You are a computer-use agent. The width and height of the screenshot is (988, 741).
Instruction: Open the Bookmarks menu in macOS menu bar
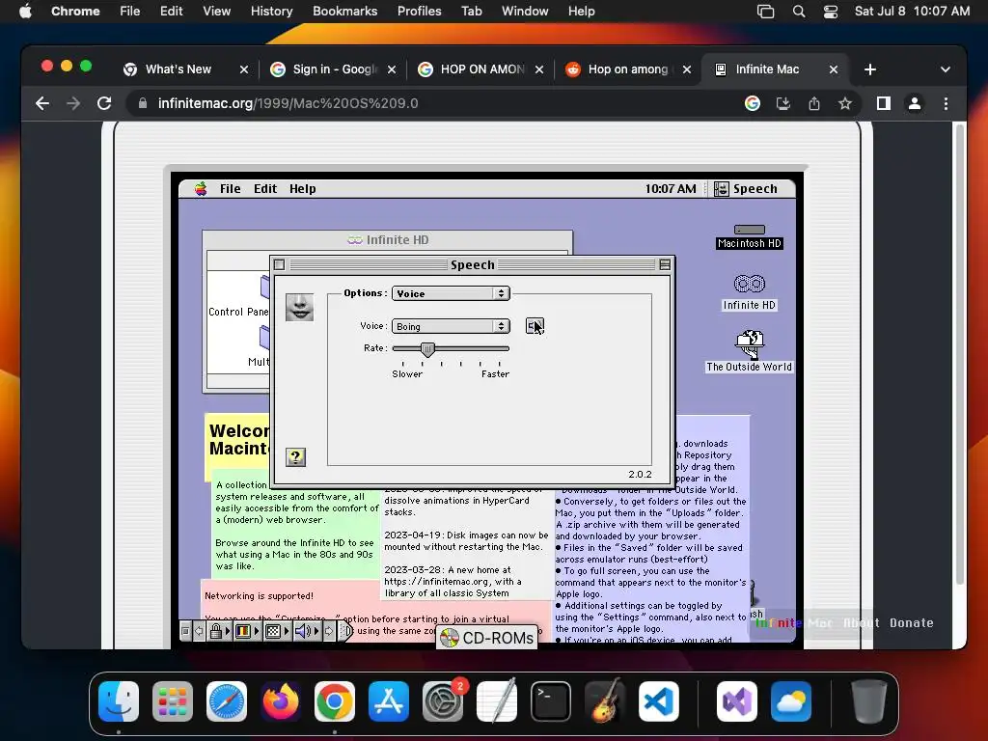click(344, 11)
